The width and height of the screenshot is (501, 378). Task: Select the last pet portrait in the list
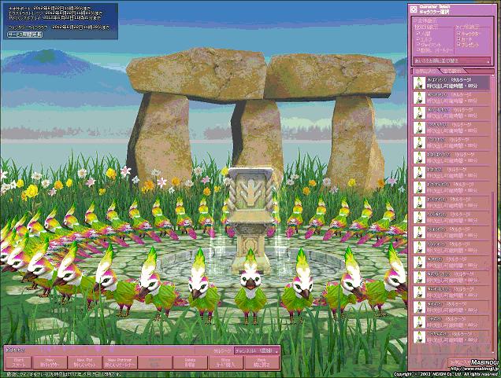pos(419,337)
